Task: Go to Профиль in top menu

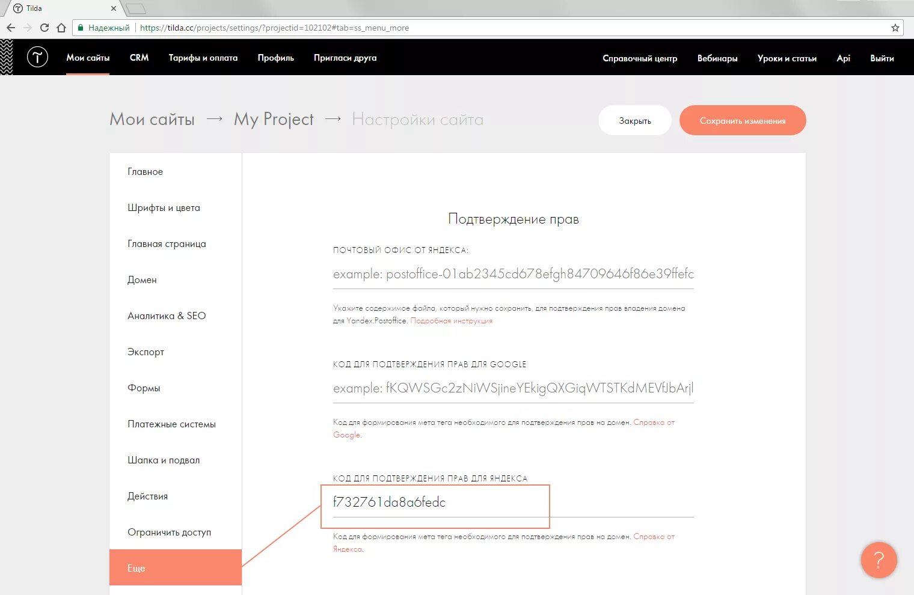Action: point(276,58)
